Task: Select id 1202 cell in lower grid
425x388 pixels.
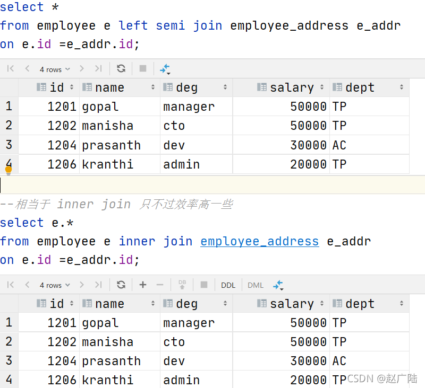Action: 49,342
